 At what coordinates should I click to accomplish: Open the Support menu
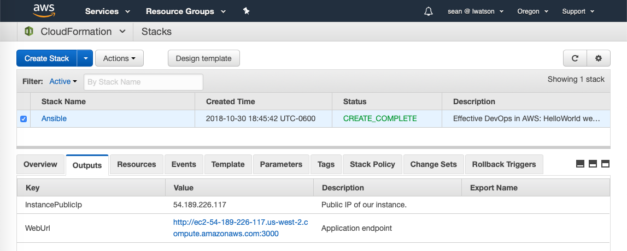click(578, 11)
